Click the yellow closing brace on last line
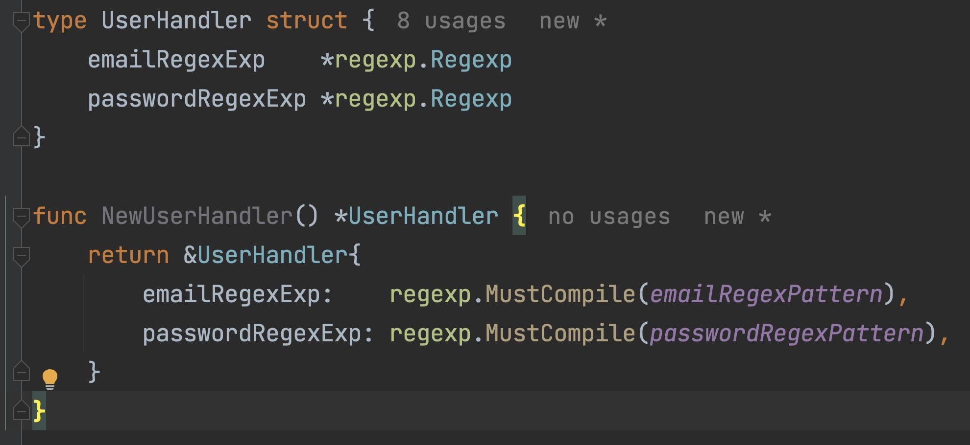Image resolution: width=970 pixels, height=445 pixels. (39, 411)
